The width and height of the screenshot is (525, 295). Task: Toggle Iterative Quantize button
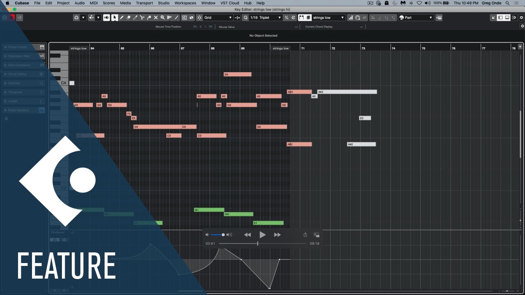(x=287, y=18)
